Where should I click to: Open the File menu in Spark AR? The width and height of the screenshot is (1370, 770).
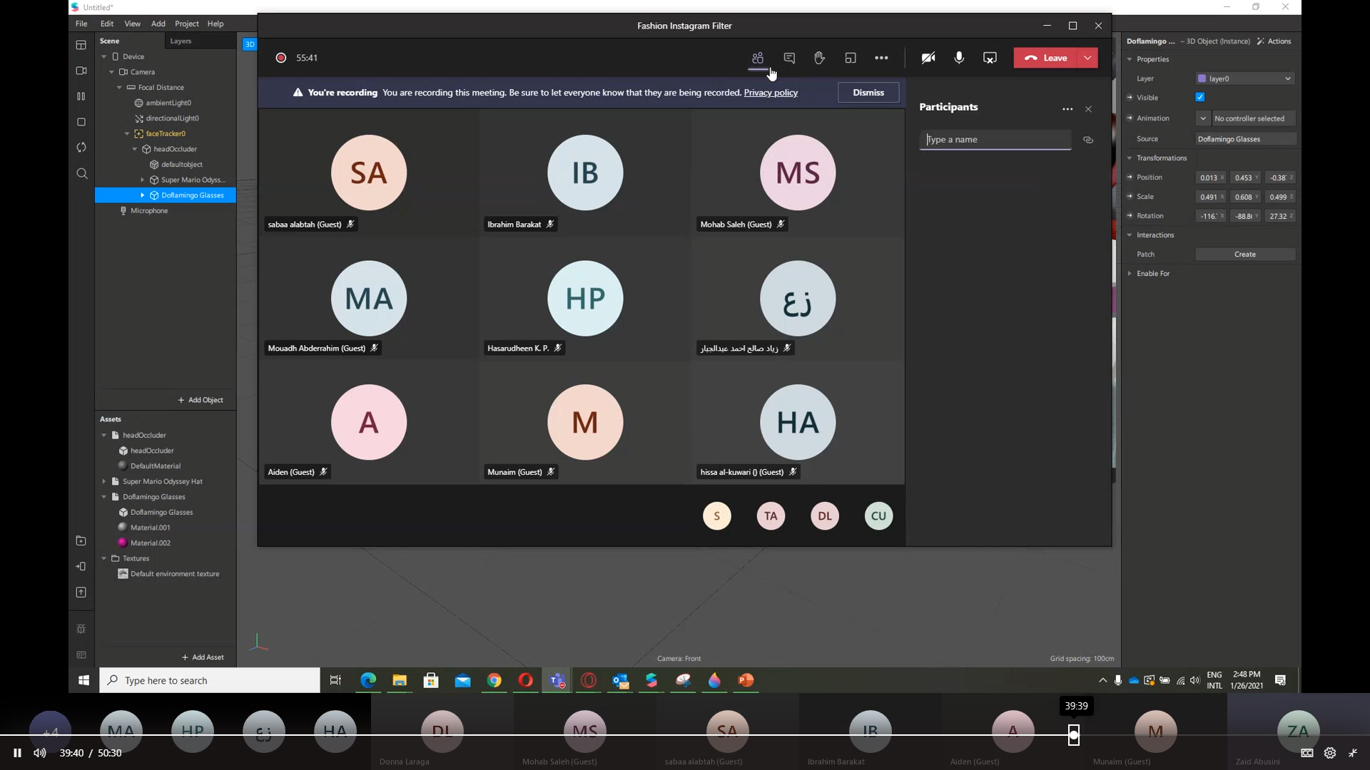(81, 24)
